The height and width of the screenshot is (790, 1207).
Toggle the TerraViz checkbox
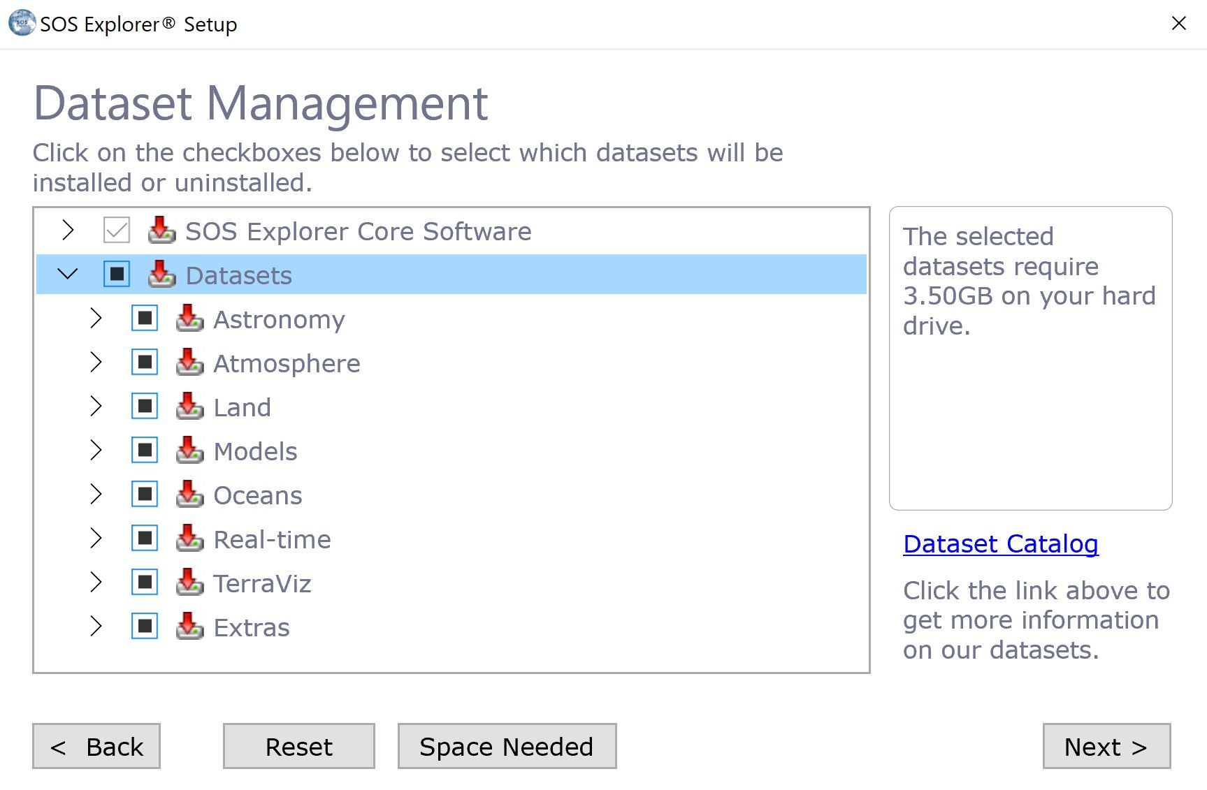[145, 582]
